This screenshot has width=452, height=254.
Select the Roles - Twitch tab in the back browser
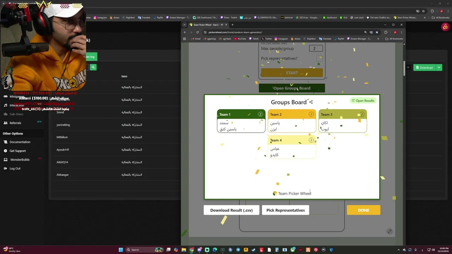[228, 17]
